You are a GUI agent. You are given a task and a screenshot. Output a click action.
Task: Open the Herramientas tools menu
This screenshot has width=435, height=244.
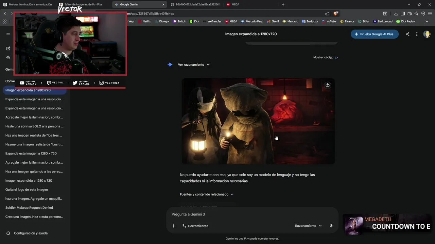[x=195, y=226]
